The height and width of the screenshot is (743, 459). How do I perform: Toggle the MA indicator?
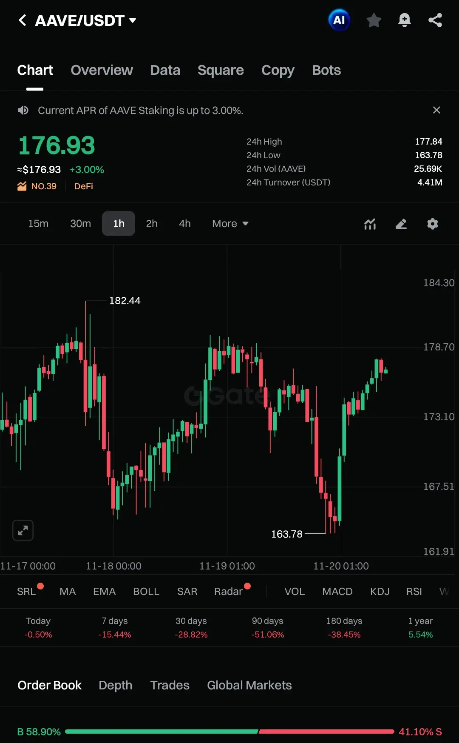(68, 592)
